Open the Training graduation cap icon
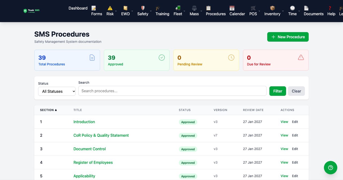The width and height of the screenshot is (343, 180). [158, 8]
